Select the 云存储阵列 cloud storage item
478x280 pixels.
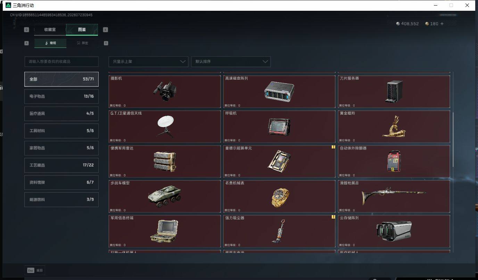pos(394,231)
